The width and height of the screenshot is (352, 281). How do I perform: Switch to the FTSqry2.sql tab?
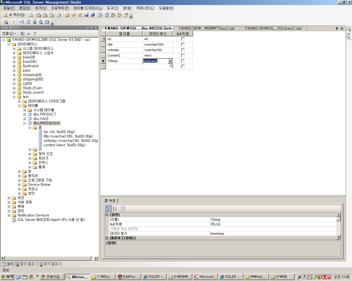click(x=207, y=28)
